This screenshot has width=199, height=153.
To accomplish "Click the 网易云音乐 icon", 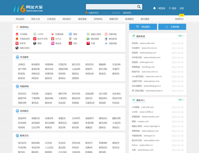I will click(17, 48).
